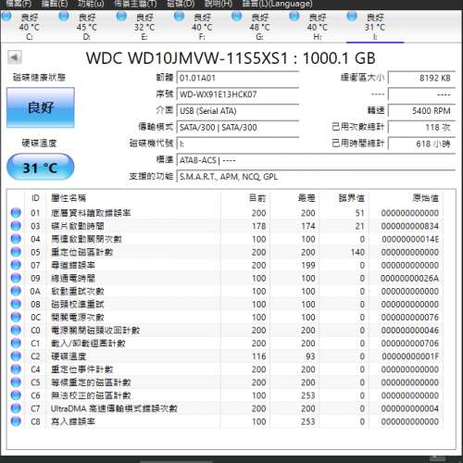Click the ID column header
The width and height of the screenshot is (463, 463).
(35, 198)
